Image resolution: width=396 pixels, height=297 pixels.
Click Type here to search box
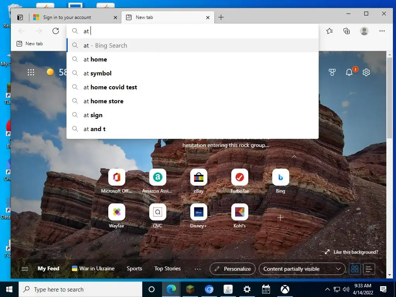click(80, 289)
